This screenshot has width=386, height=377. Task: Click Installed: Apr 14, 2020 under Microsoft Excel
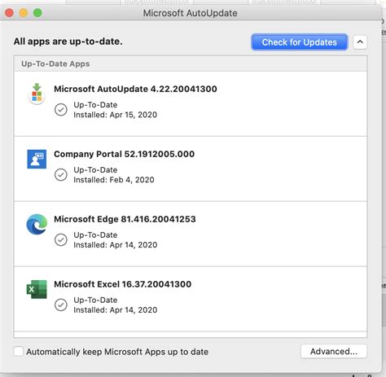(116, 310)
